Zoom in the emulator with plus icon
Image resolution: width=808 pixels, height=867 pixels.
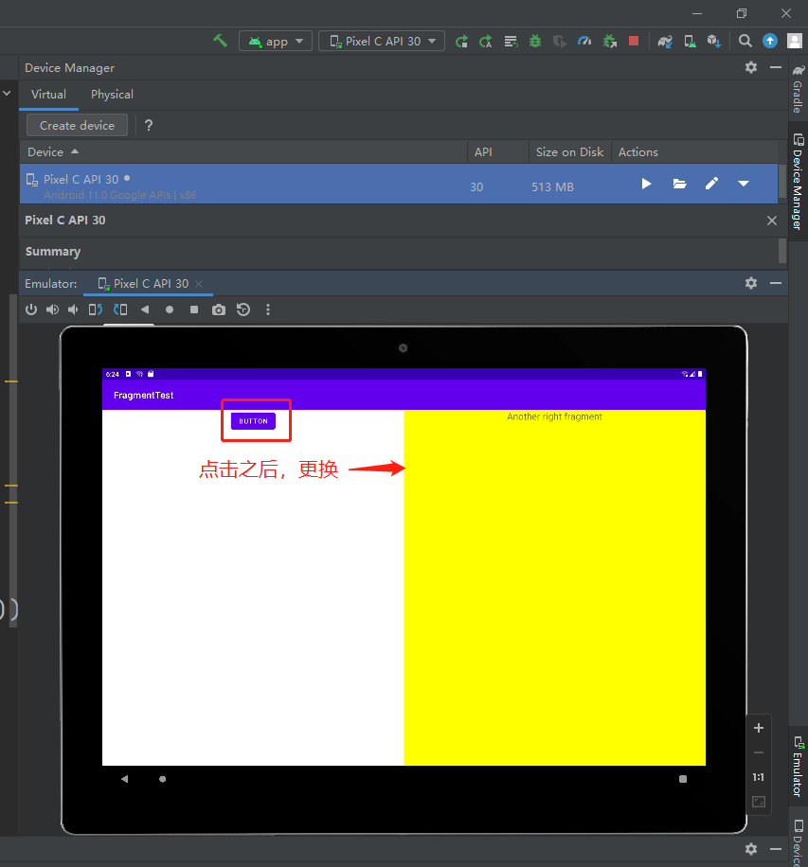(759, 728)
